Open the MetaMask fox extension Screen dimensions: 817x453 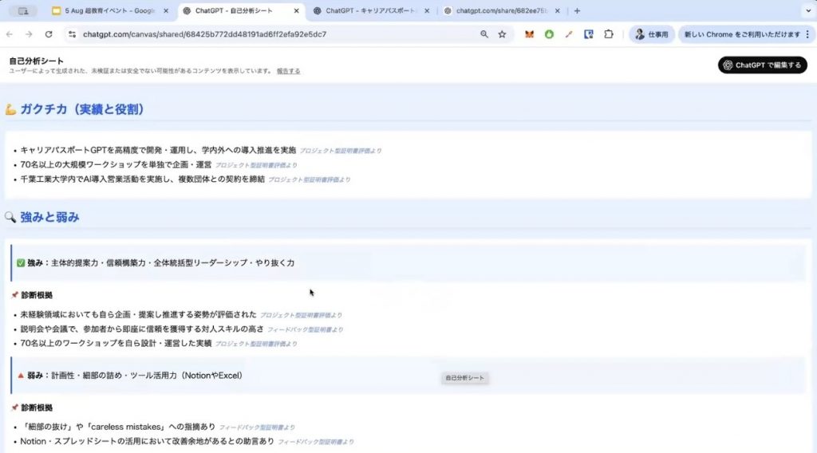(x=529, y=34)
